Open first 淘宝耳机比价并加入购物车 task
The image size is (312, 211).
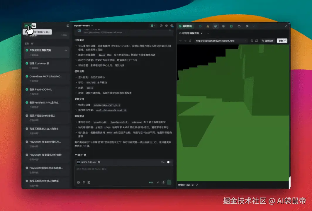(x=47, y=131)
